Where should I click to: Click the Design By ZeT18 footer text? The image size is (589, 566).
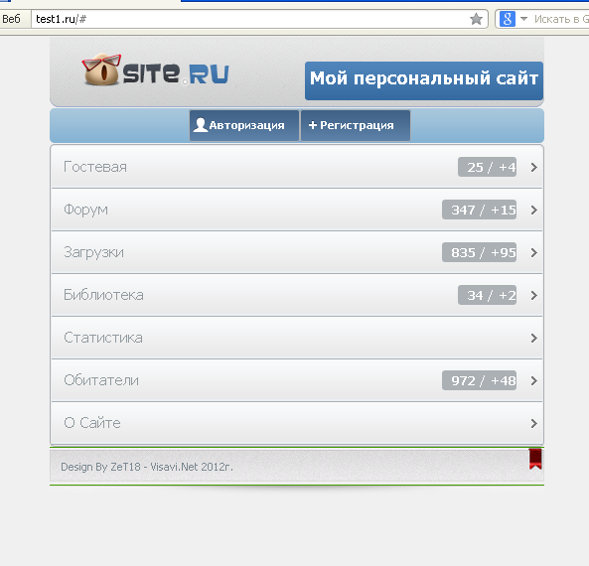147,467
